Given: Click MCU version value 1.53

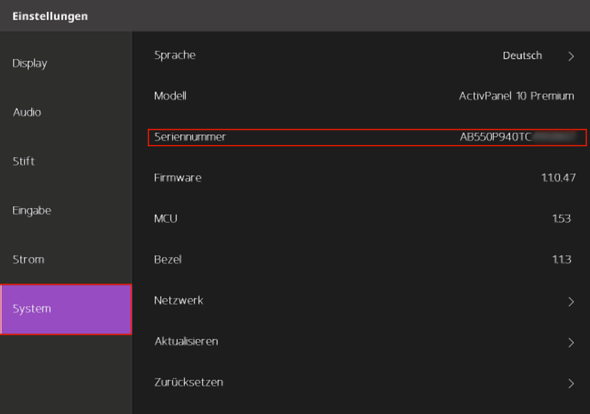Looking at the screenshot, I should (x=561, y=219).
